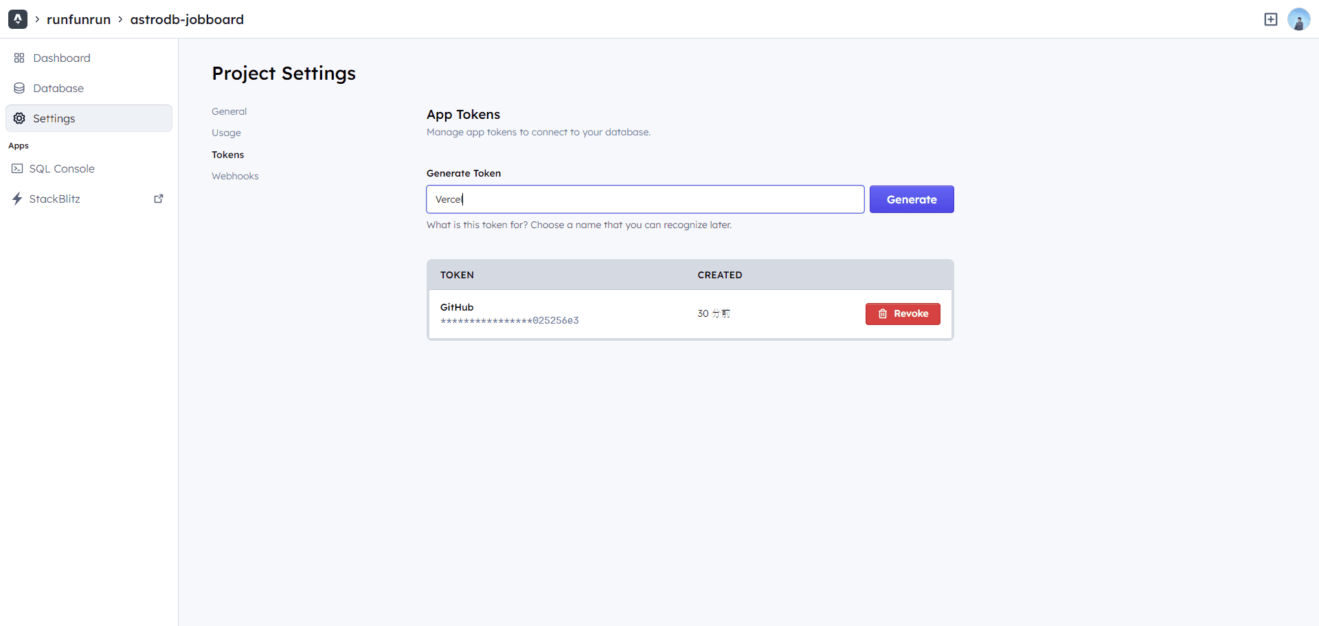Navigate to runfunrun breadcrumb

(x=78, y=19)
